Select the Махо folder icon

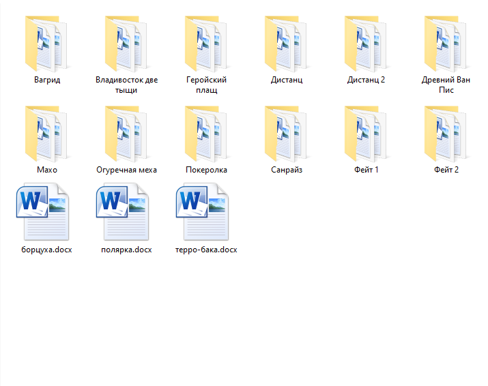pyautogui.click(x=47, y=133)
